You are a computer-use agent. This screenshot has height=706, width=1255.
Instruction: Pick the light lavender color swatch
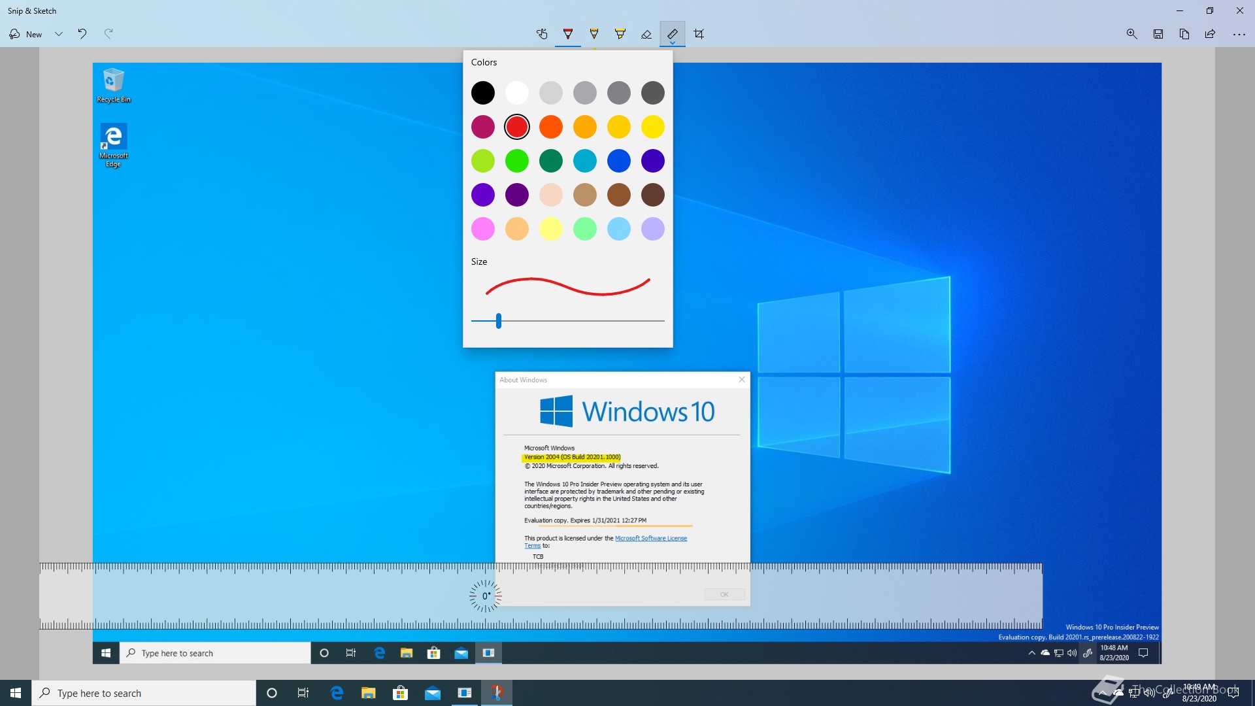pos(653,229)
